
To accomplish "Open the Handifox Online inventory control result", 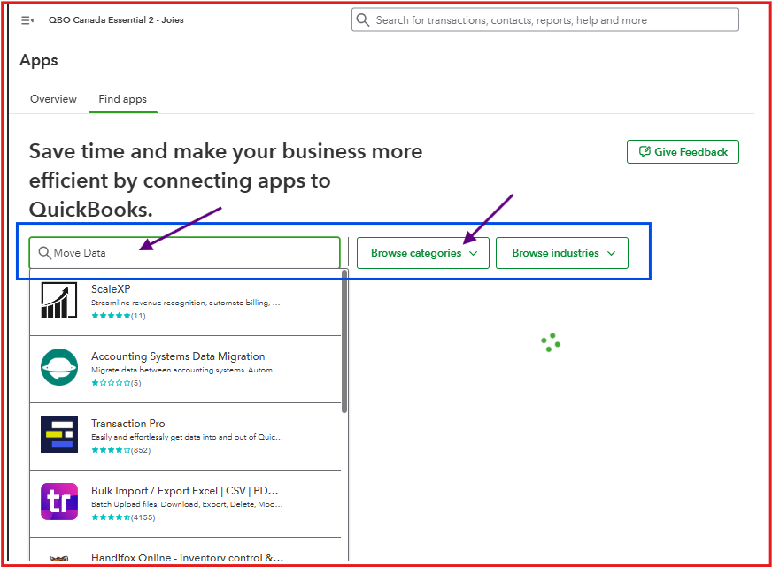I will (185, 550).
